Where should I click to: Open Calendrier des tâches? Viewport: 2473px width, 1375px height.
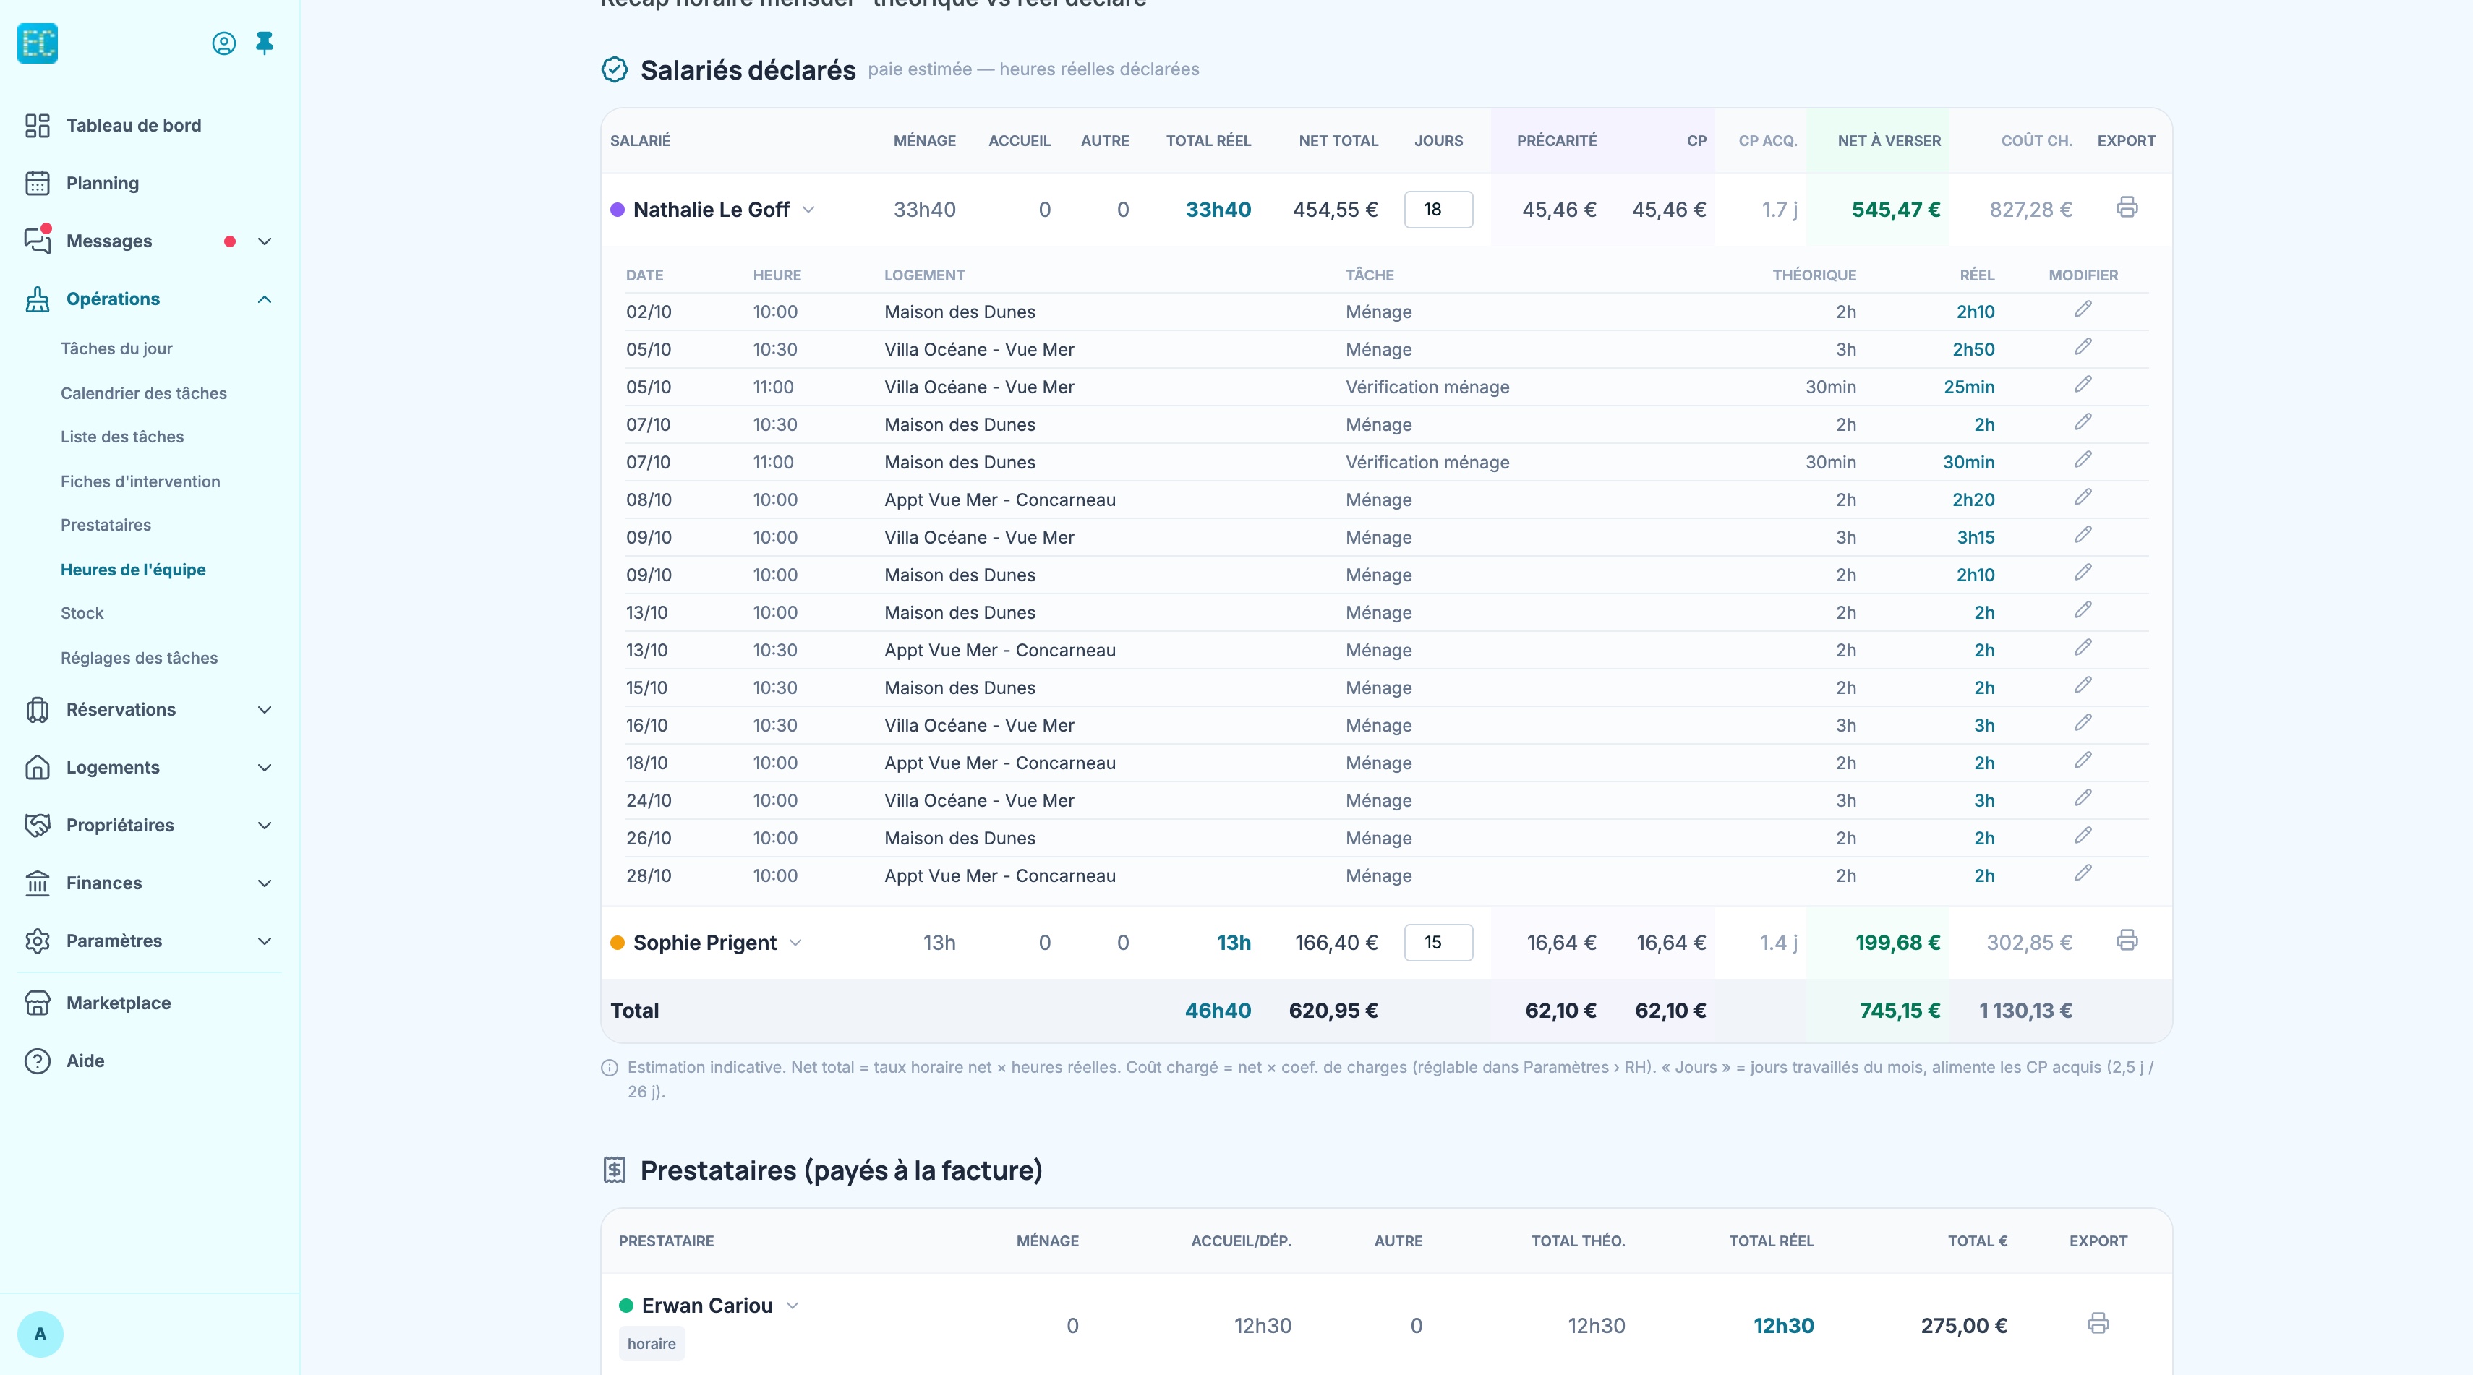pyautogui.click(x=143, y=393)
